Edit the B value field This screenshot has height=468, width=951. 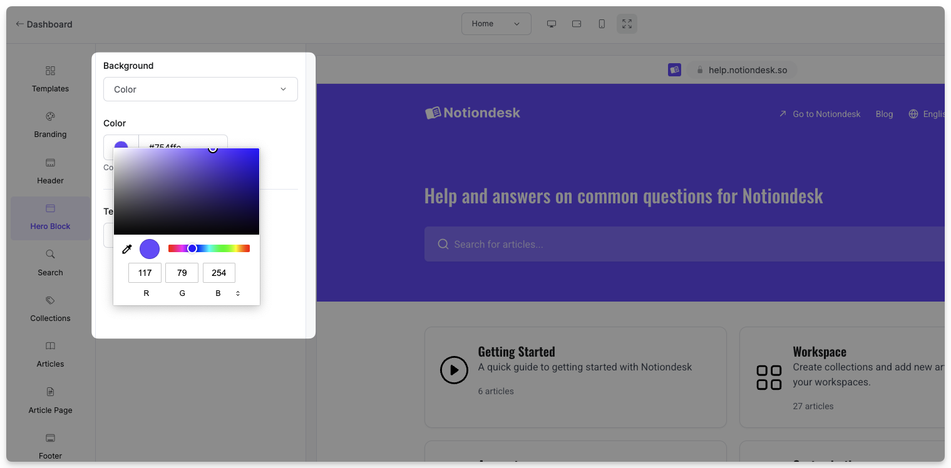[x=219, y=273]
